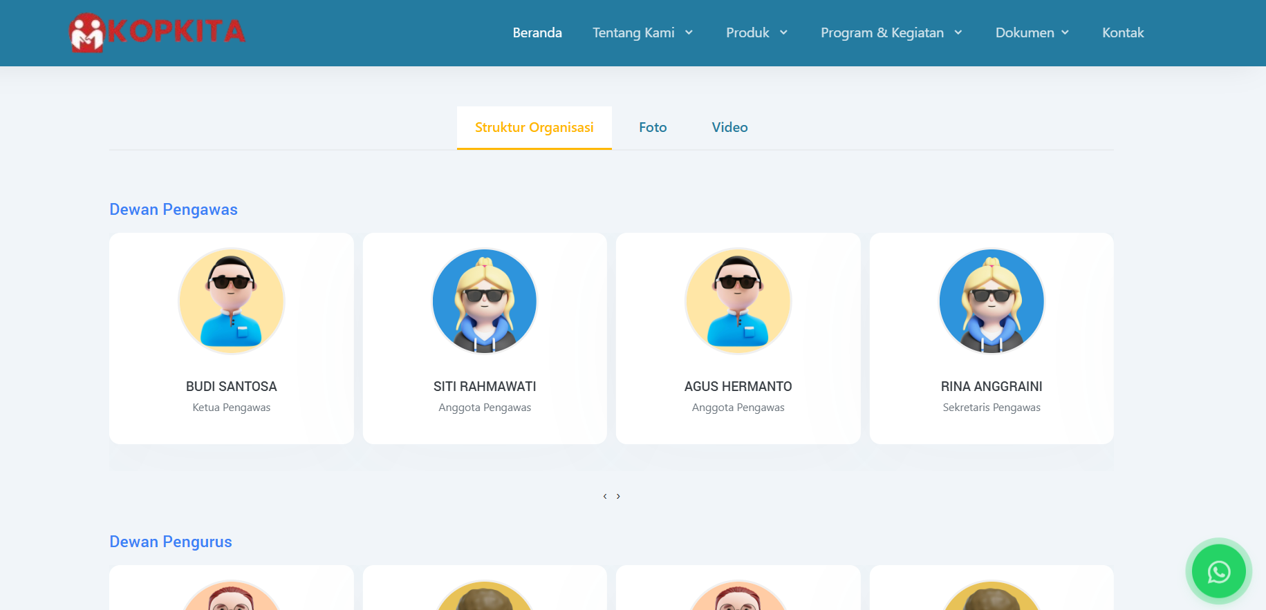Expand the Tentang Kami dropdown menu
The image size is (1266, 610).
tap(642, 32)
